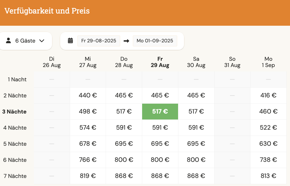The width and height of the screenshot is (290, 186).
Task: Select 416 € for 2 nights on Mo 1 Sep
Action: (268, 95)
